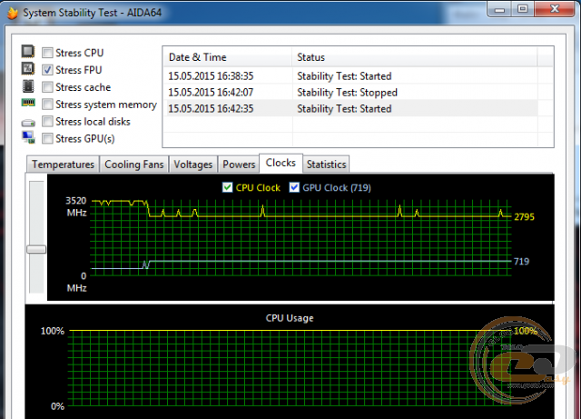The image size is (581, 419).
Task: Switch to the Temperatures tab
Action: point(63,165)
